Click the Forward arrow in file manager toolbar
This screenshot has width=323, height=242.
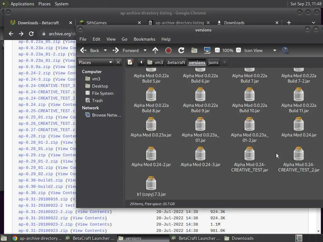pyautogui.click(x=116, y=50)
